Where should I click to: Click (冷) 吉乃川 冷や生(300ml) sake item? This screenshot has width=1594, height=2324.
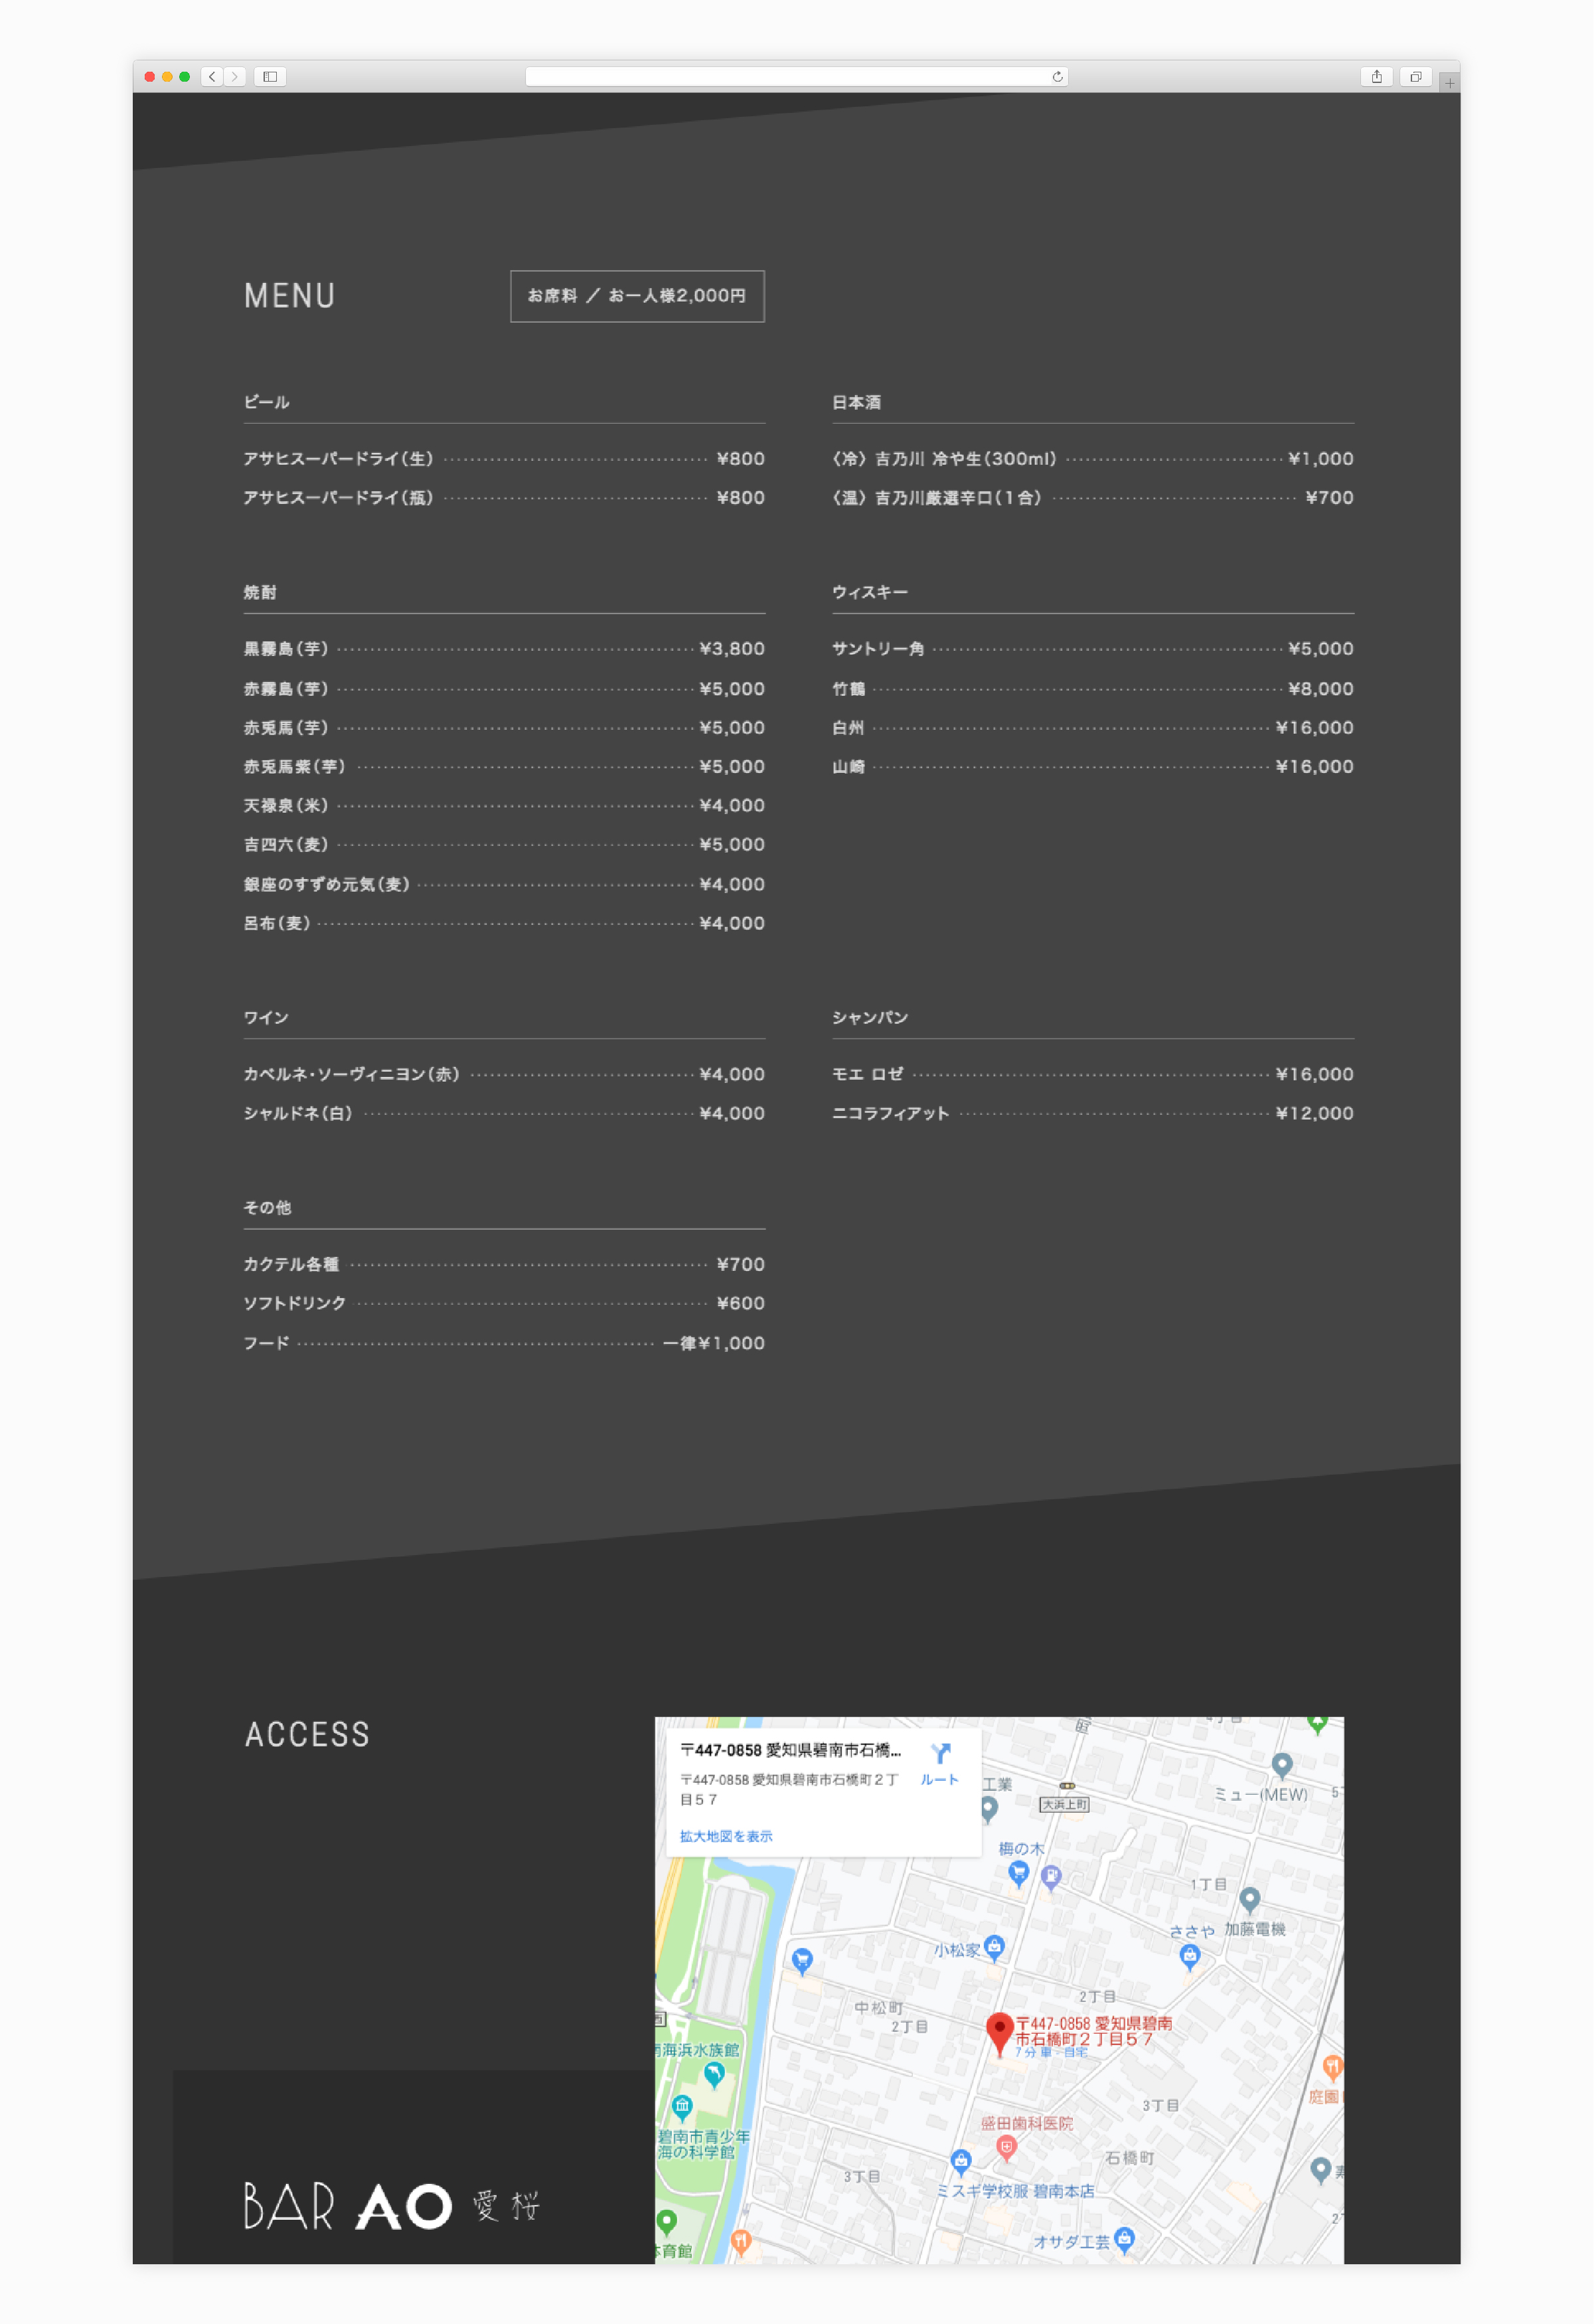click(1093, 458)
